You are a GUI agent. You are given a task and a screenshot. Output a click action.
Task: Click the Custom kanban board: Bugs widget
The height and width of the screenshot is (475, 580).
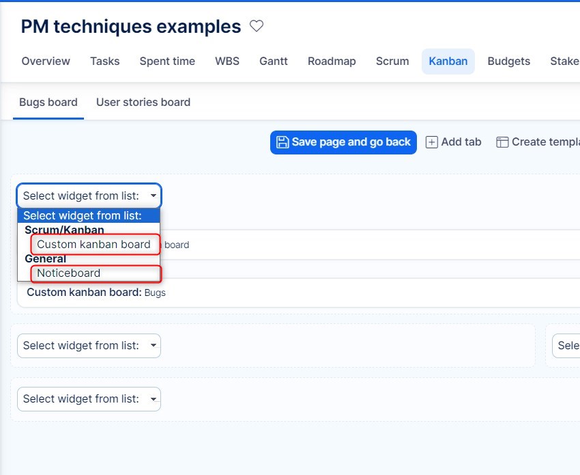[96, 293]
